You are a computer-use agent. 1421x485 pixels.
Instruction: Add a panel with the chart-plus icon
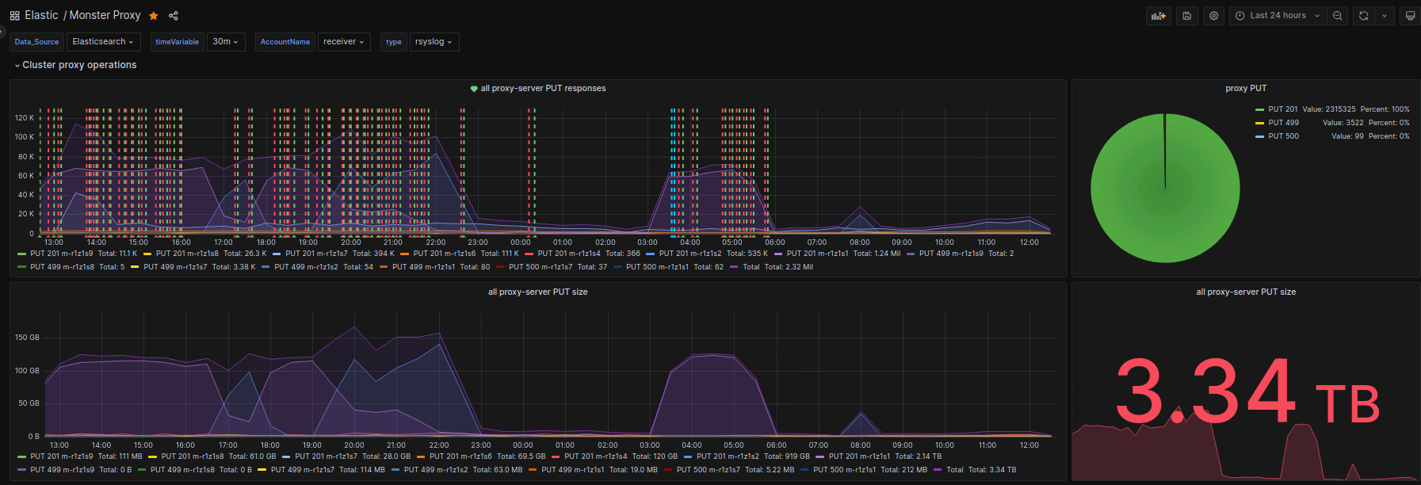[x=1159, y=16]
